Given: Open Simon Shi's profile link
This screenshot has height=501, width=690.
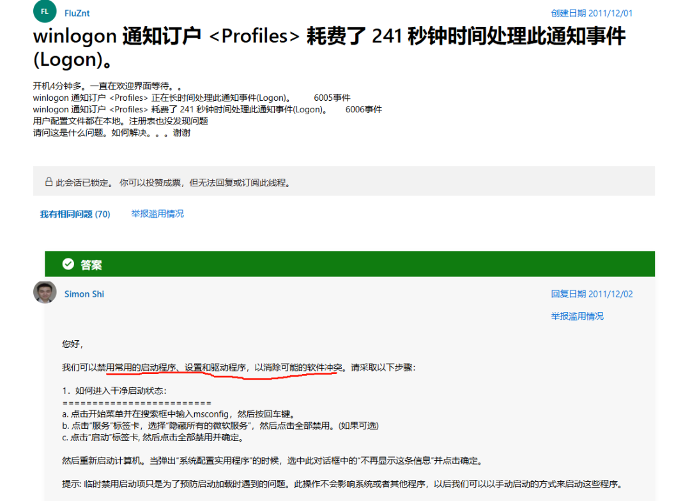Looking at the screenshot, I should 84,294.
